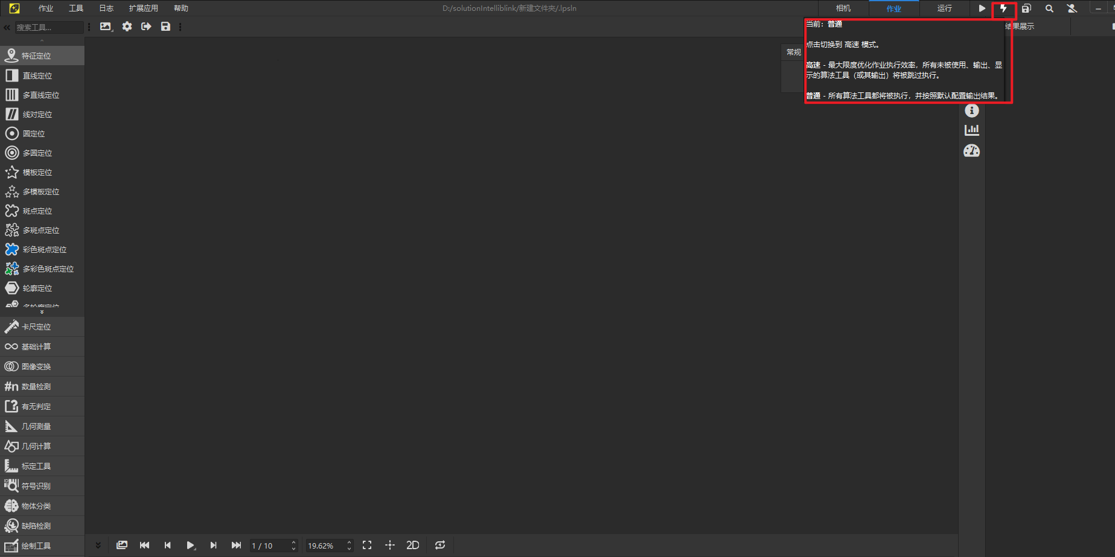Image resolution: width=1115 pixels, height=557 pixels.
Task: Click the gear settings icon in toolbar
Action: click(x=127, y=27)
